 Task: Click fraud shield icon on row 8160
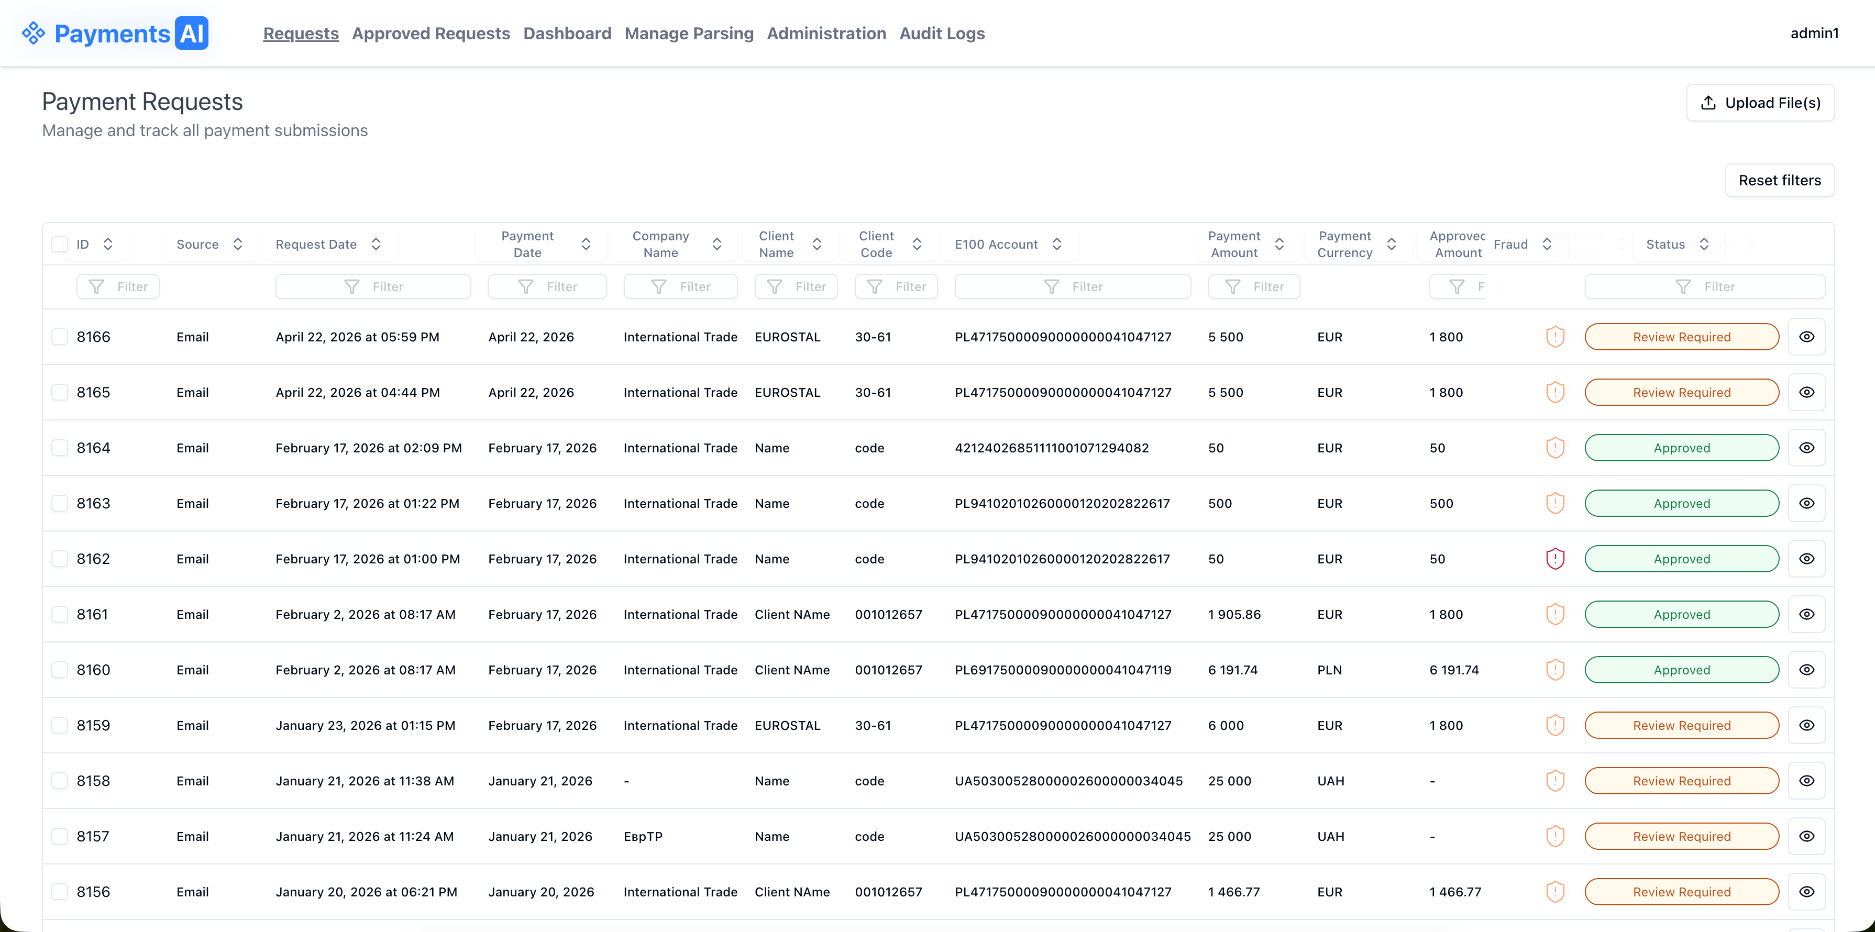tap(1556, 670)
